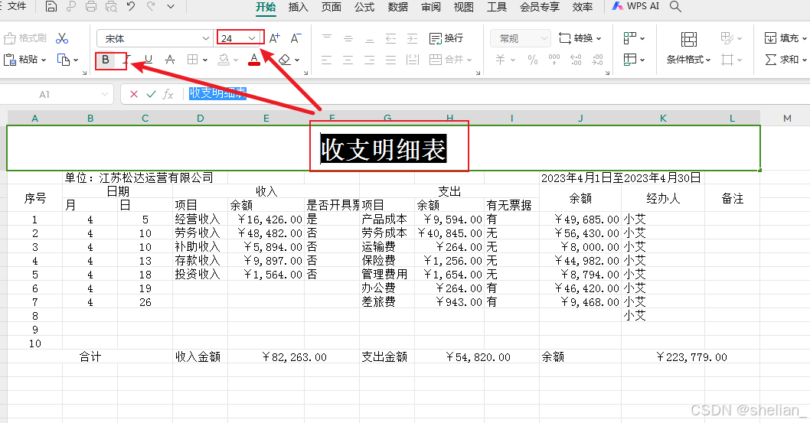Click the Borders grid icon
Viewport: 810px width, 423px height.
[x=193, y=60]
